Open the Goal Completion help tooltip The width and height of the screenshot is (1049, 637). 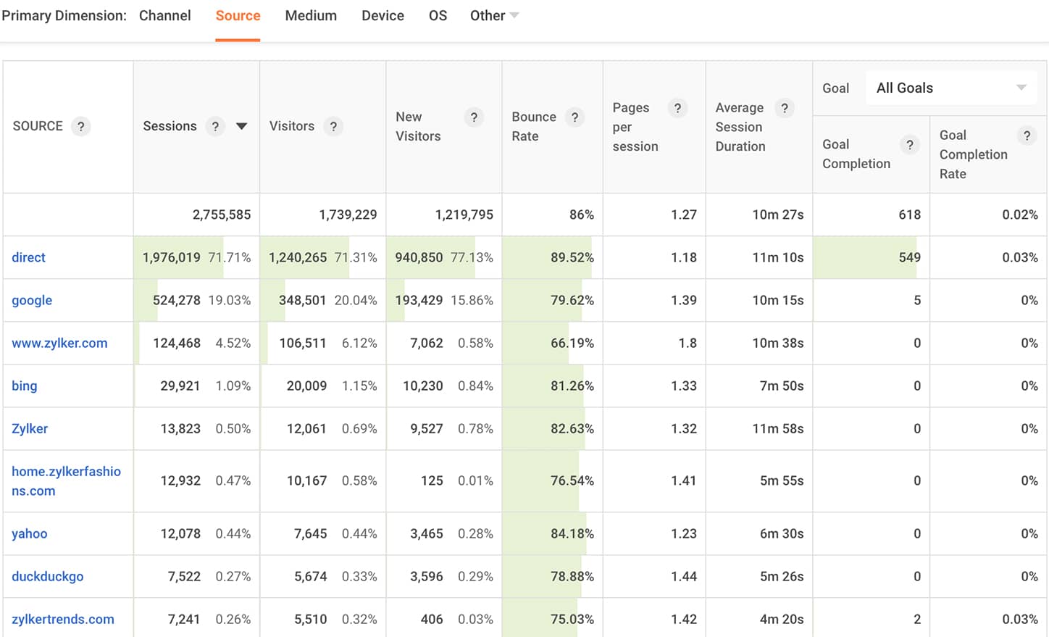click(910, 144)
